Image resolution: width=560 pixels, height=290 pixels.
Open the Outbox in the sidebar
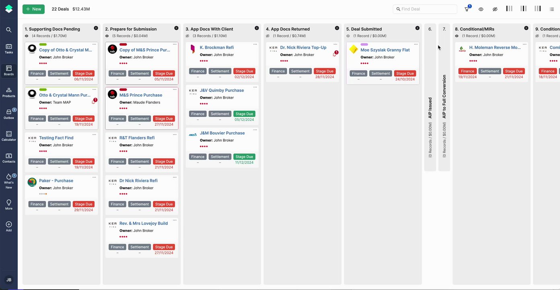(9, 114)
